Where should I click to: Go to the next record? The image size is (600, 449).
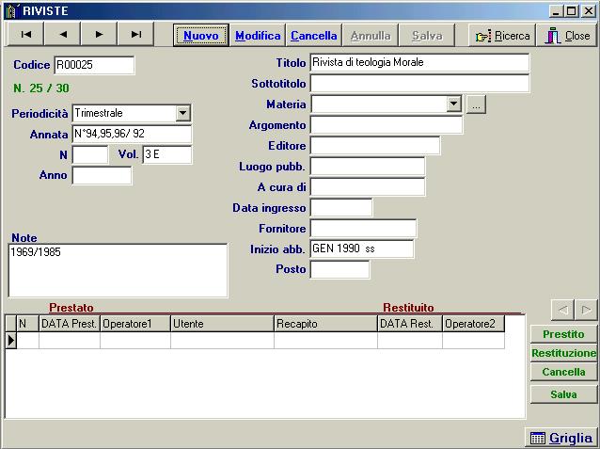pos(99,35)
